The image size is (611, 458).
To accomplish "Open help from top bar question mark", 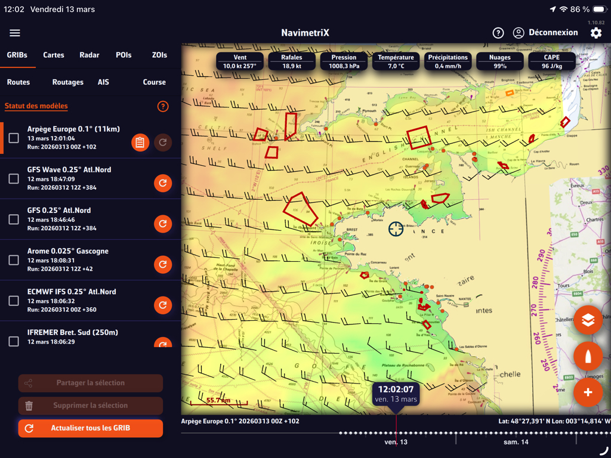I will (498, 33).
